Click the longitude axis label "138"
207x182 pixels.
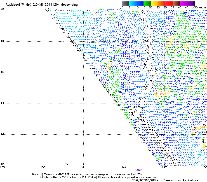click(x=43, y=167)
